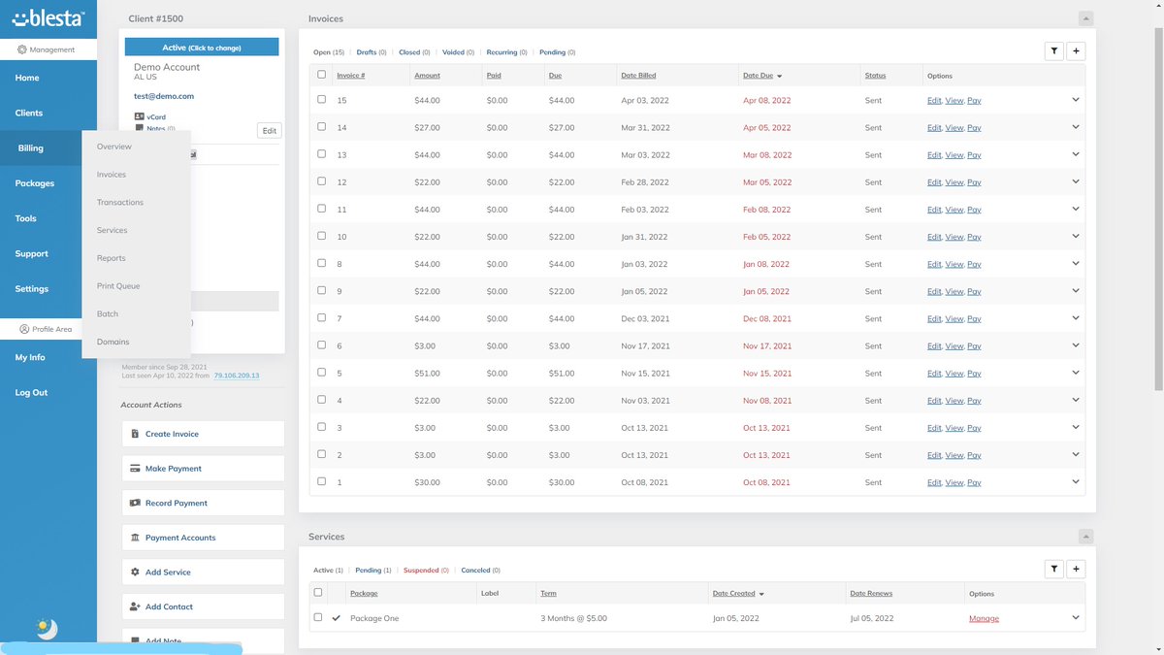The height and width of the screenshot is (655, 1164).
Task: Switch to the Voided invoices tab
Action: pyautogui.click(x=455, y=51)
